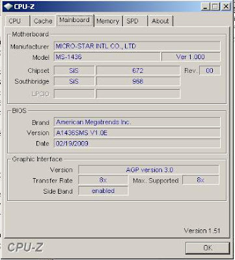Switch to the CPU tab
The height and width of the screenshot is (260, 235).
click(x=18, y=21)
